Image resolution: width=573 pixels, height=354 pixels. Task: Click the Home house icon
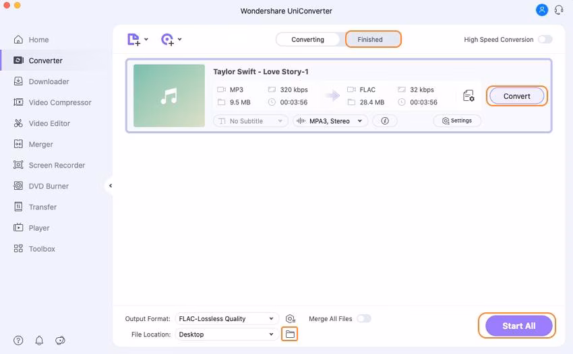(x=18, y=40)
